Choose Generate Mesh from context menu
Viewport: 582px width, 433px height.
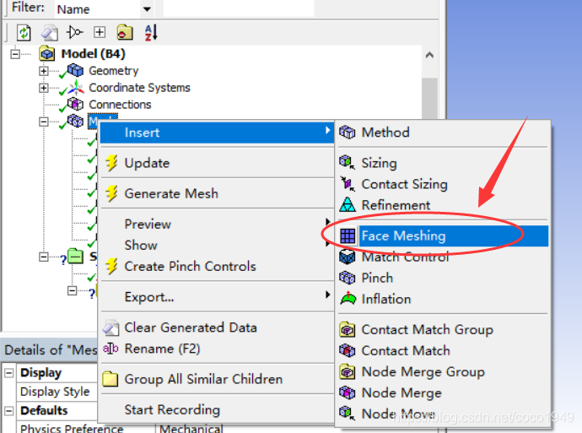pyautogui.click(x=217, y=193)
